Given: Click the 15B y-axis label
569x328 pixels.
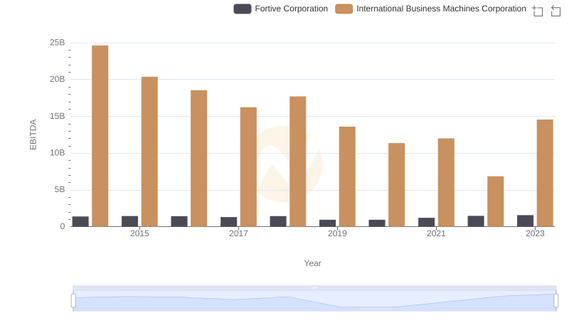Looking at the screenshot, I should (58, 116).
